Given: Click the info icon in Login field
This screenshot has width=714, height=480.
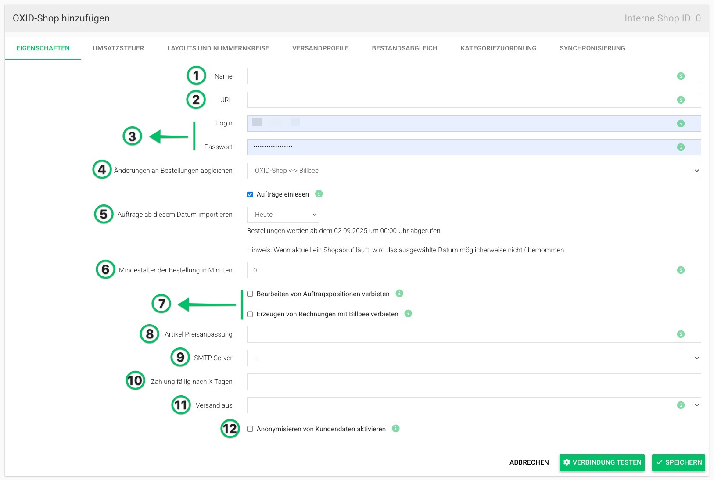Looking at the screenshot, I should click(x=681, y=124).
